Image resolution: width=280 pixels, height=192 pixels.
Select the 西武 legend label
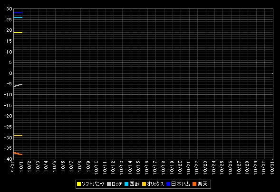pos(134,184)
